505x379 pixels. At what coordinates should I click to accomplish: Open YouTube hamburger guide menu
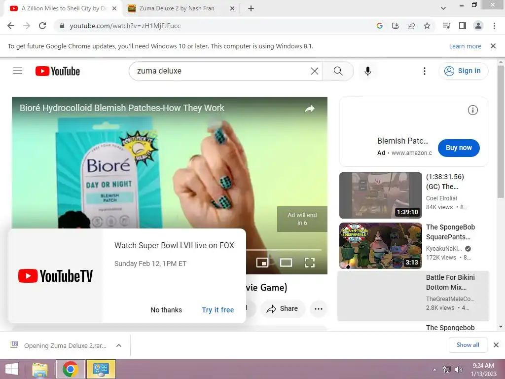coord(18,71)
